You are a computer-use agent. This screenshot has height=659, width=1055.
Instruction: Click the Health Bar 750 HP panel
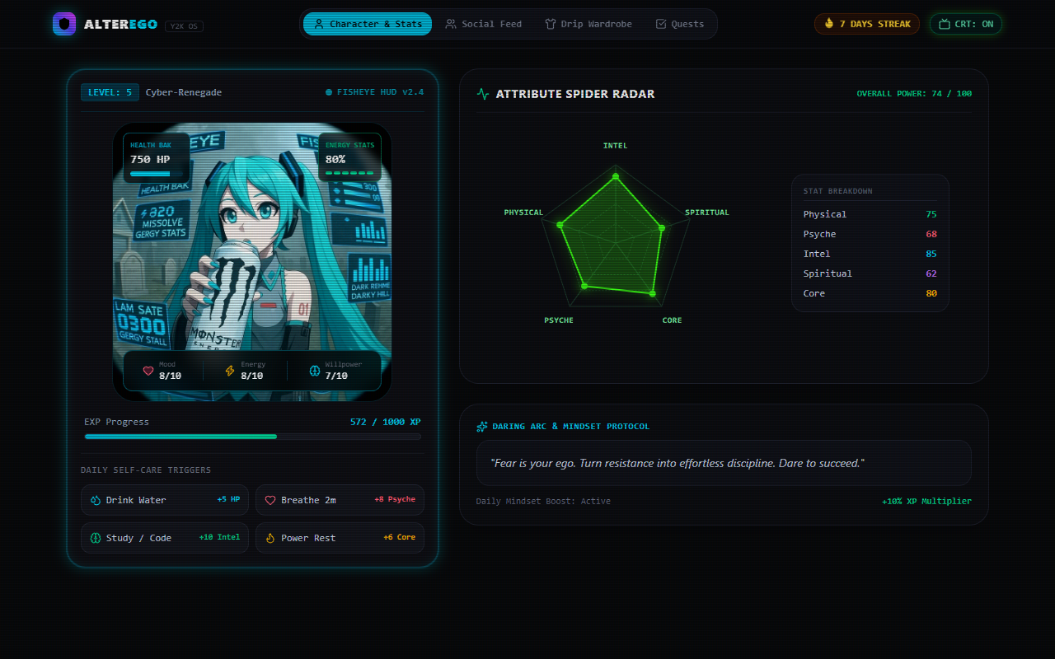click(x=157, y=157)
